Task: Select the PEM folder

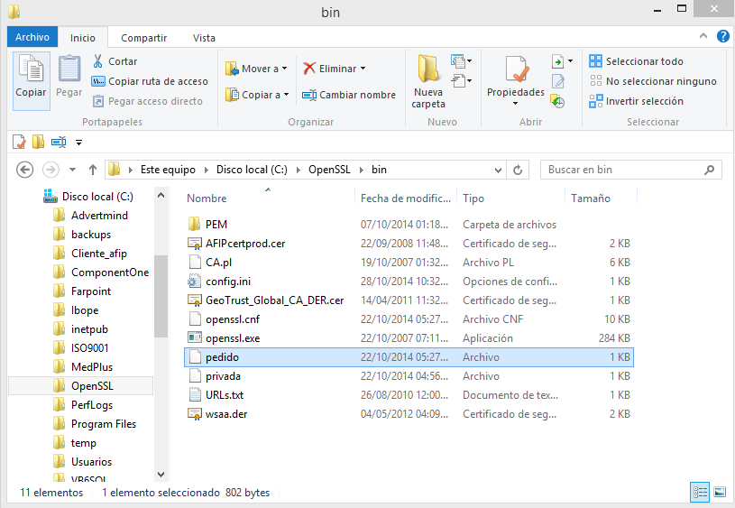Action: [x=409, y=224]
